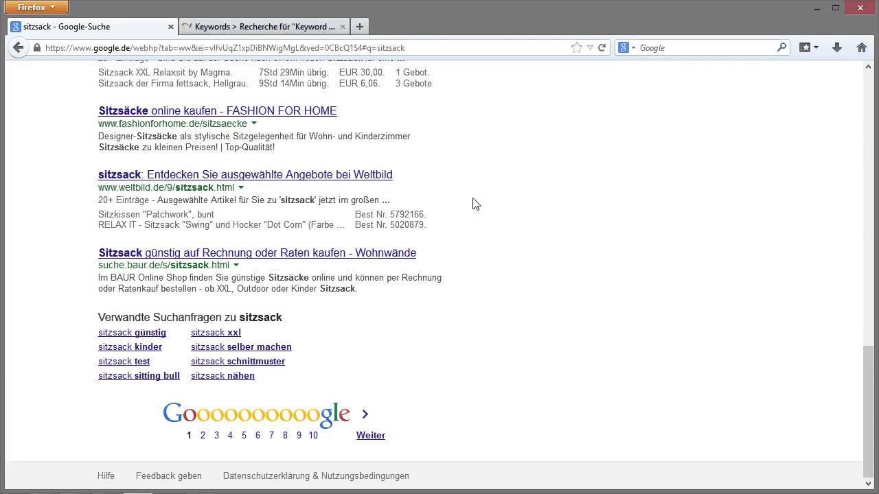Click the scrollbar up arrow
The height and width of the screenshot is (494, 879).
[x=869, y=65]
